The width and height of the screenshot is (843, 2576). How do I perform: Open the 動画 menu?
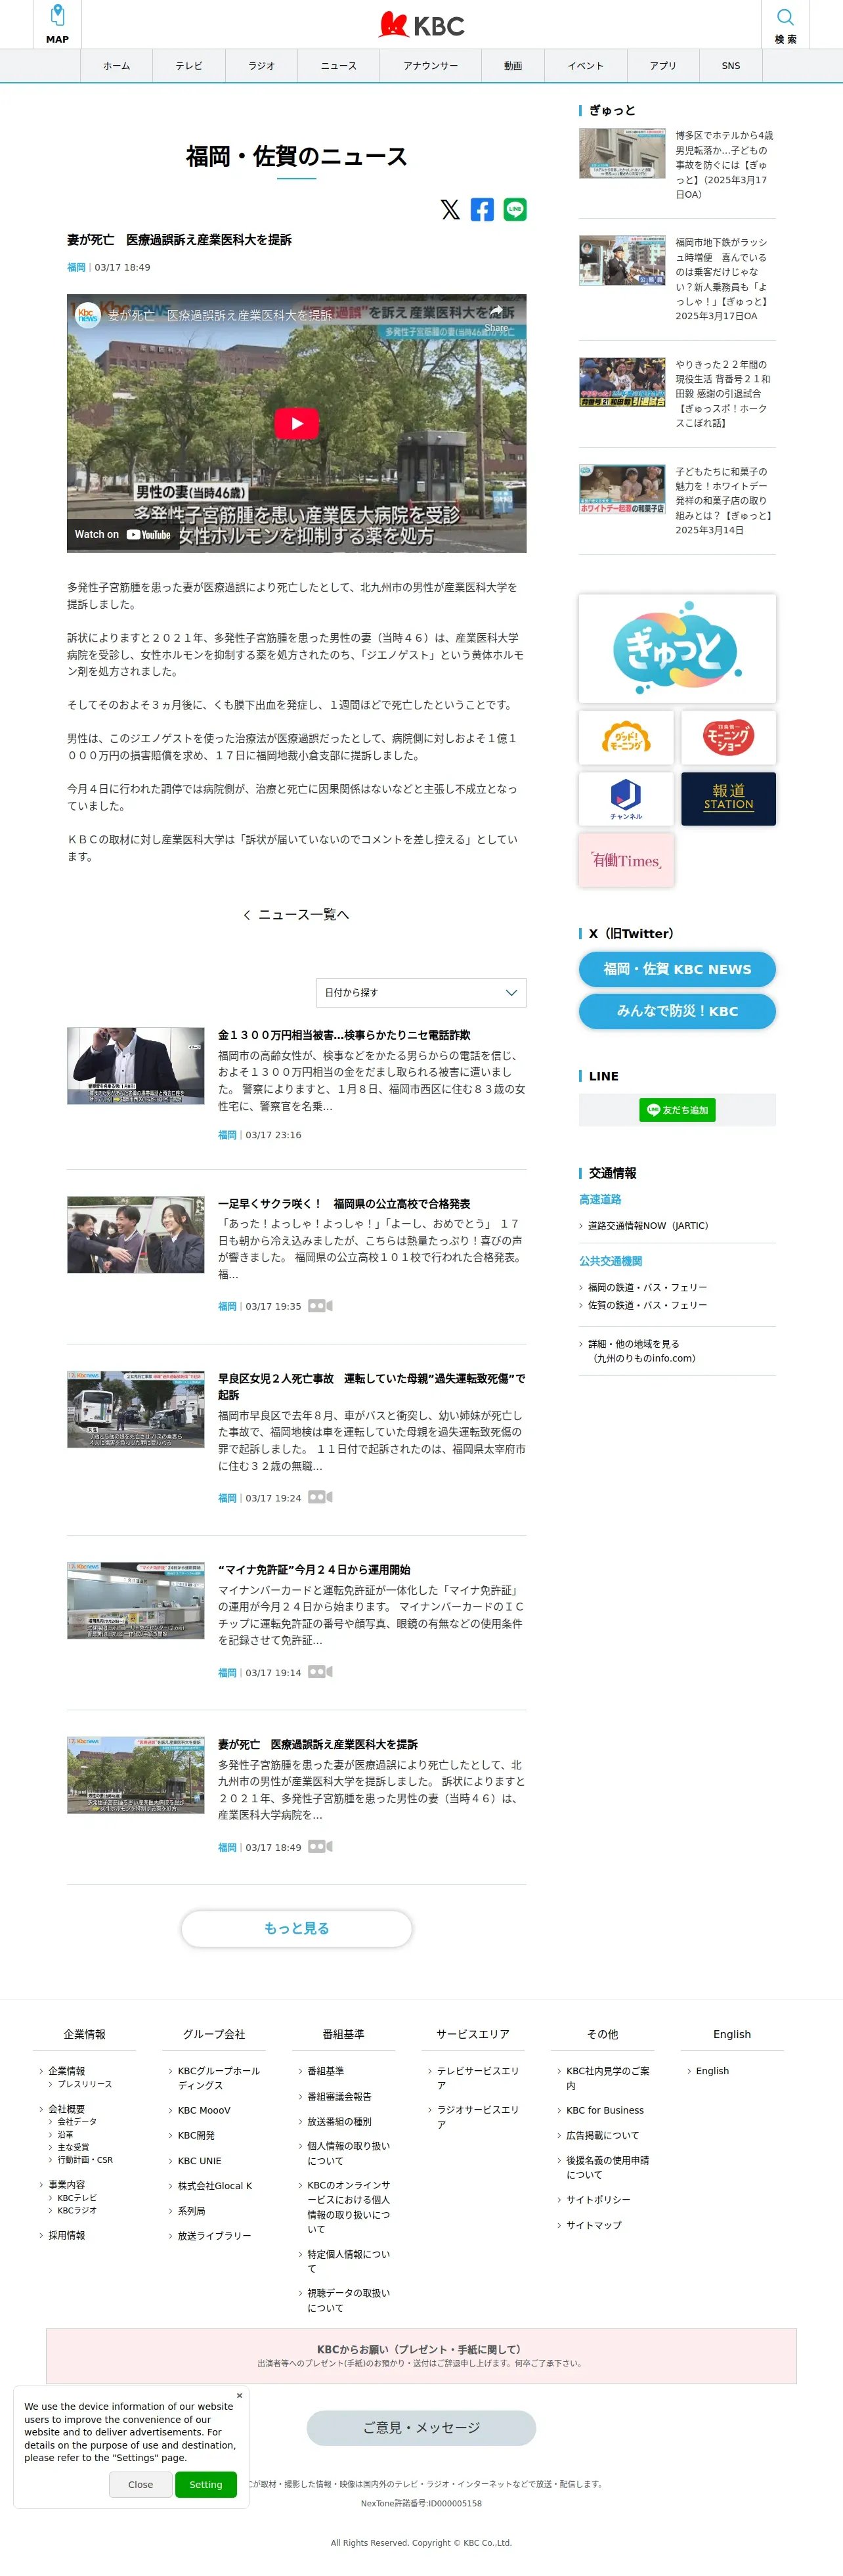click(x=513, y=66)
